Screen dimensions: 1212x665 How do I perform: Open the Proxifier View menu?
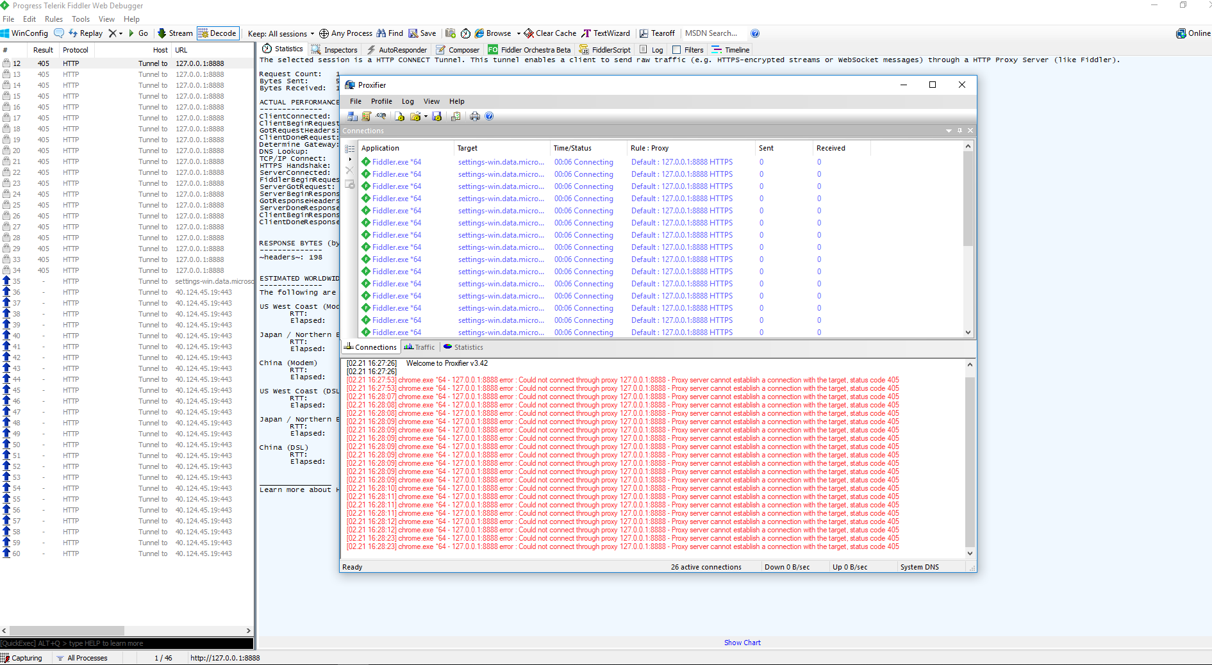point(431,101)
